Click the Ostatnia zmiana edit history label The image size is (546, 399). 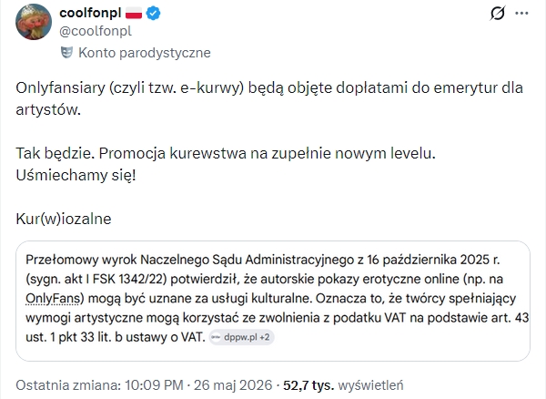[x=68, y=385]
